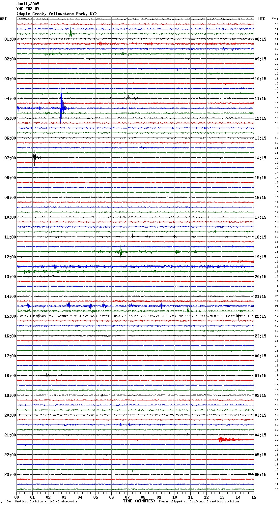Click the TIME (MINUTES) axis title
Image resolution: width=280 pixels, height=506 pixels.
[139, 501]
